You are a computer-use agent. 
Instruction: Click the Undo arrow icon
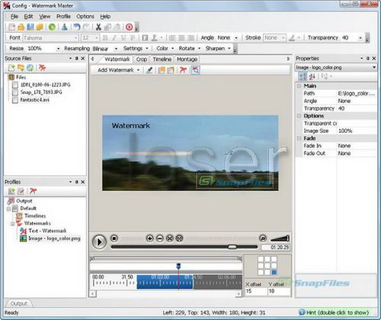tap(76, 27)
